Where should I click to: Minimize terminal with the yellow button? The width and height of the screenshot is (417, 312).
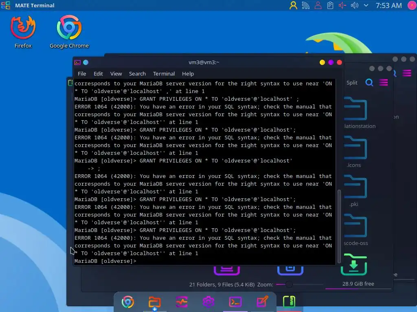(323, 62)
